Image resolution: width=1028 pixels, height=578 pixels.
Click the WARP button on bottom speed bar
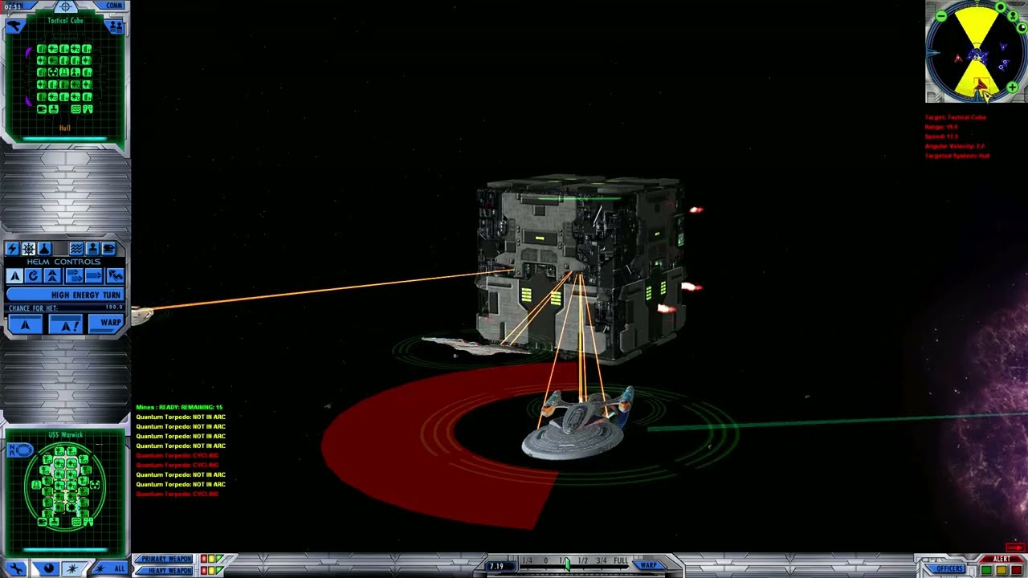point(649,565)
